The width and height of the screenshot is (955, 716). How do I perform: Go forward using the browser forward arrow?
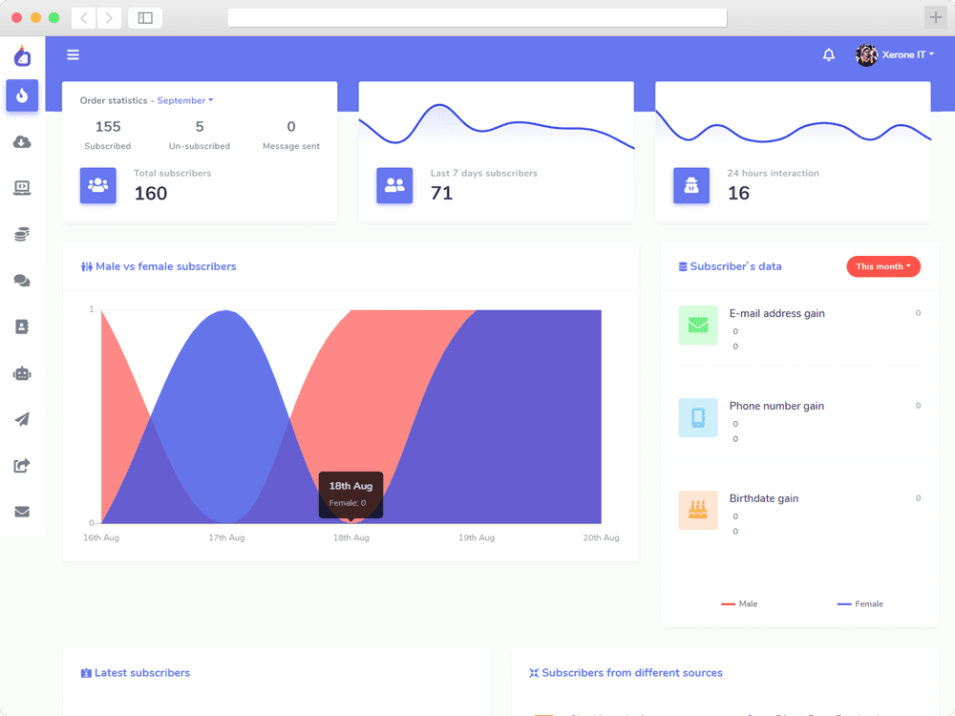109,17
